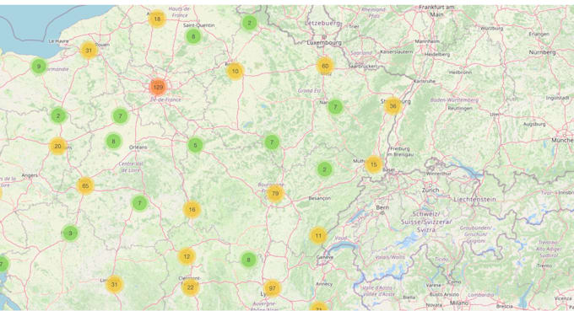Select the 15 cluster near Mulhouse
The width and height of the screenshot is (574, 311).
pos(373,164)
